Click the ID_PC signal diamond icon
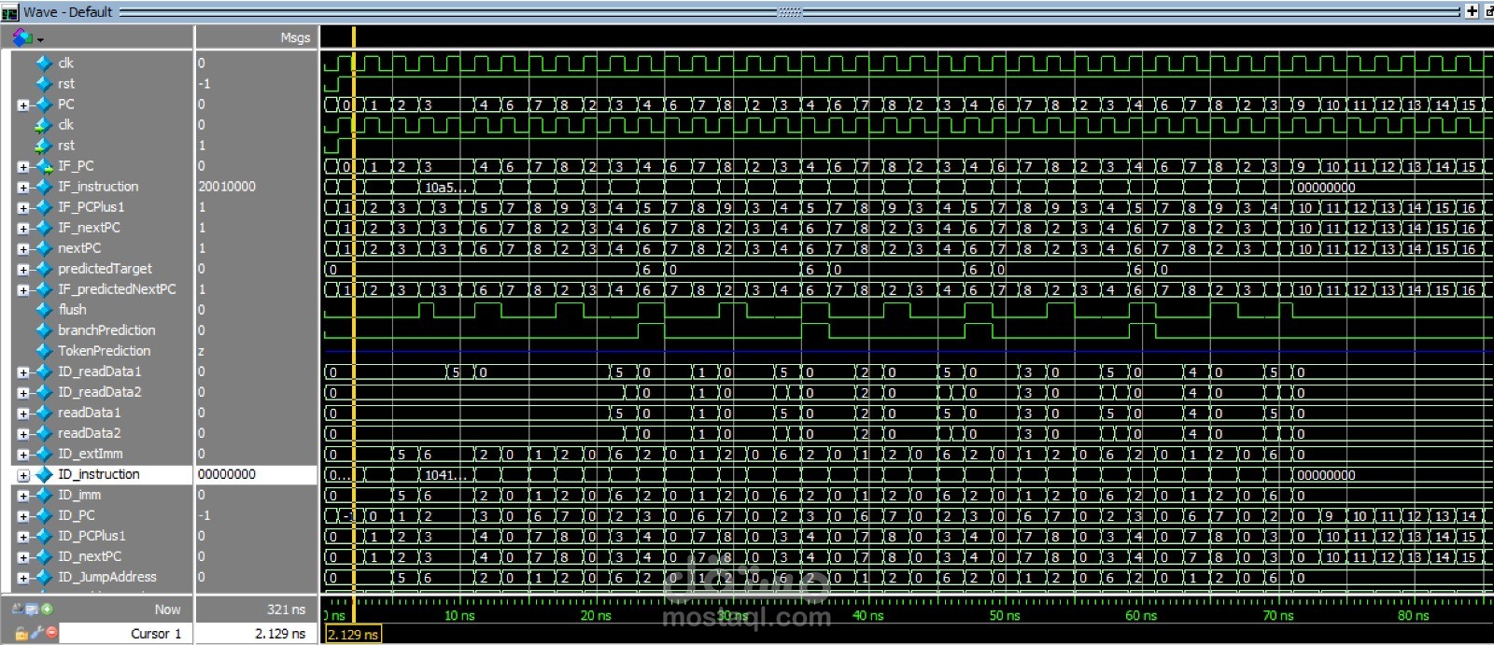The image size is (1494, 645). click(43, 515)
